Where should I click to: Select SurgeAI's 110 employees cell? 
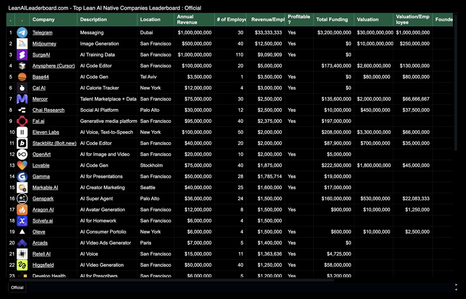(230, 55)
